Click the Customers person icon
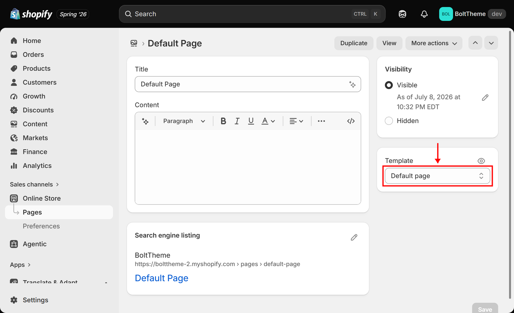This screenshot has width=514, height=313. [x=14, y=82]
